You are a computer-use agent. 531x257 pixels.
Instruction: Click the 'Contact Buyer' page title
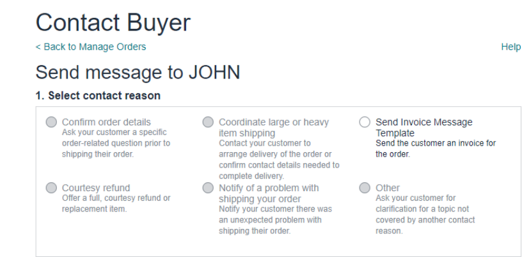point(113,22)
